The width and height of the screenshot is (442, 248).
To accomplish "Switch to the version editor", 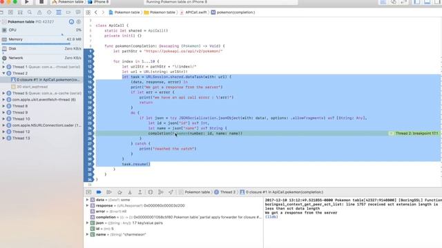I will click(404, 2).
